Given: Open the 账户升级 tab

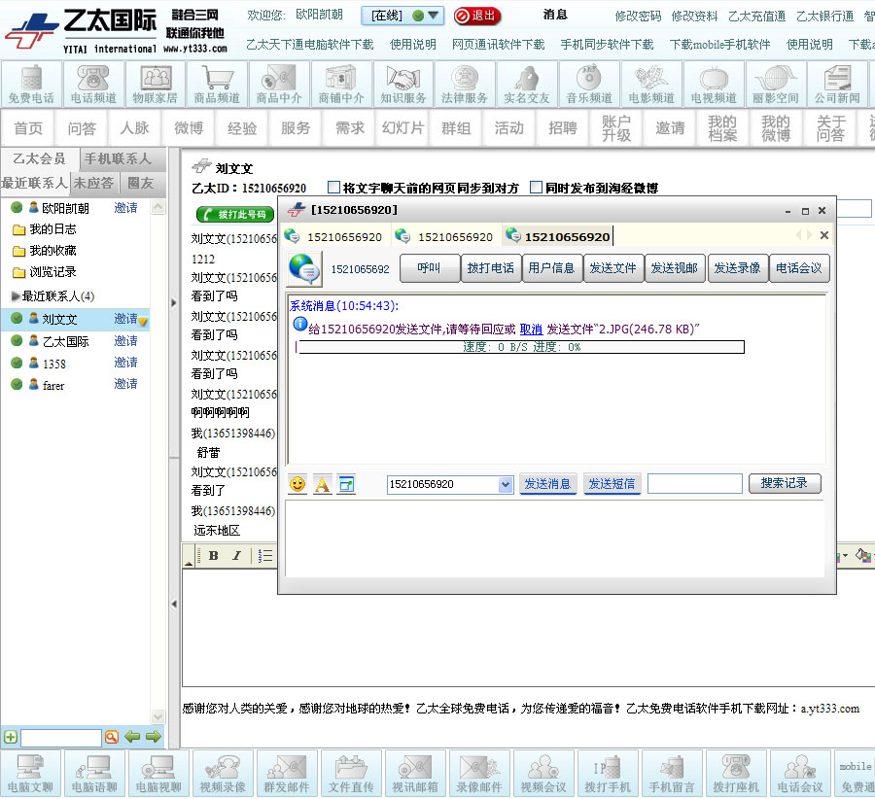Looking at the screenshot, I should (x=616, y=128).
